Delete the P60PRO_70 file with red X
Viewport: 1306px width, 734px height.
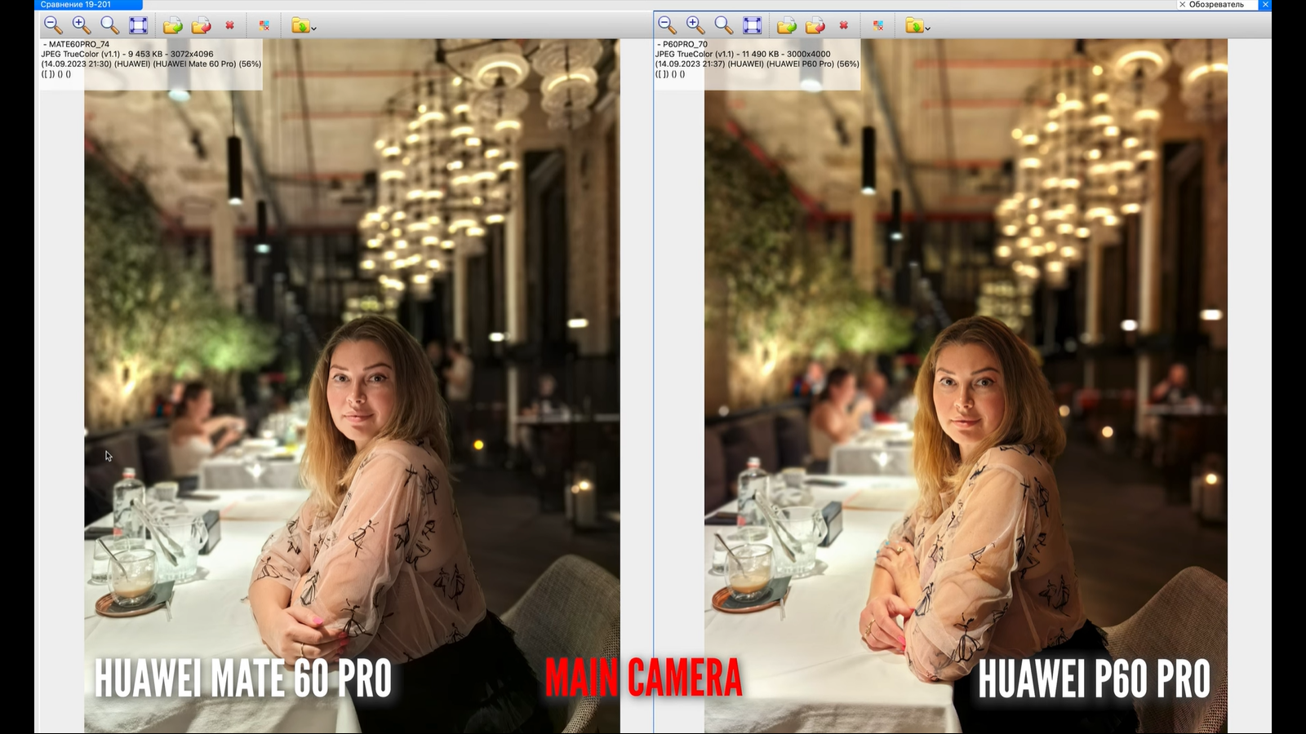[x=844, y=25]
